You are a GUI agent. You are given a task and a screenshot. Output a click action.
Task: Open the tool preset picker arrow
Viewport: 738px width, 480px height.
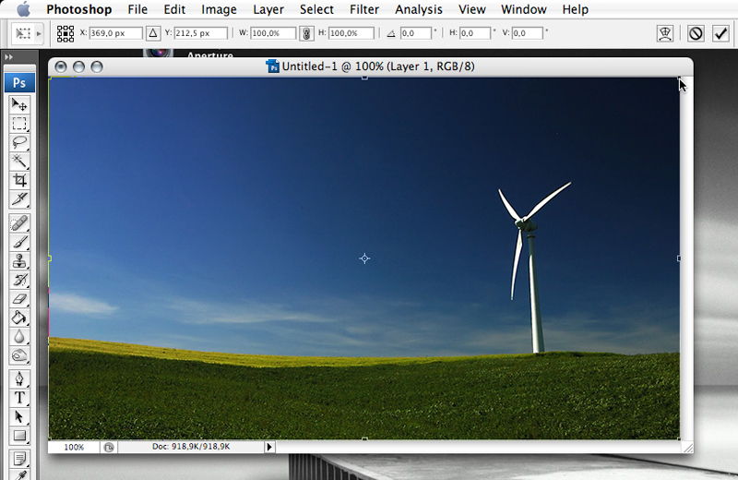(39, 33)
